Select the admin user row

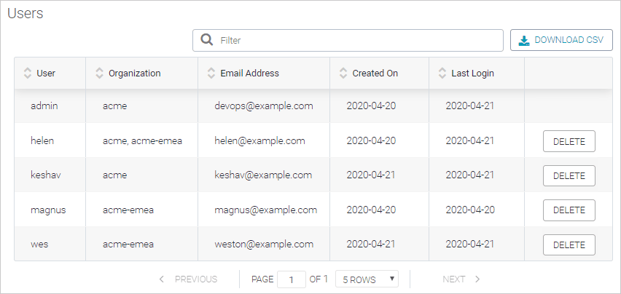[44, 106]
